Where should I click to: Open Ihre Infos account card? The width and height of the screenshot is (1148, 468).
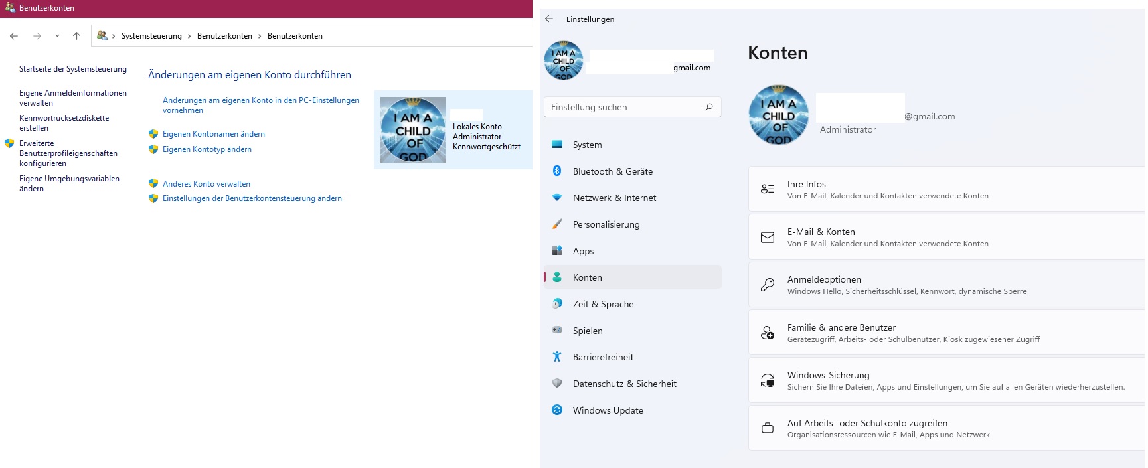(x=947, y=189)
